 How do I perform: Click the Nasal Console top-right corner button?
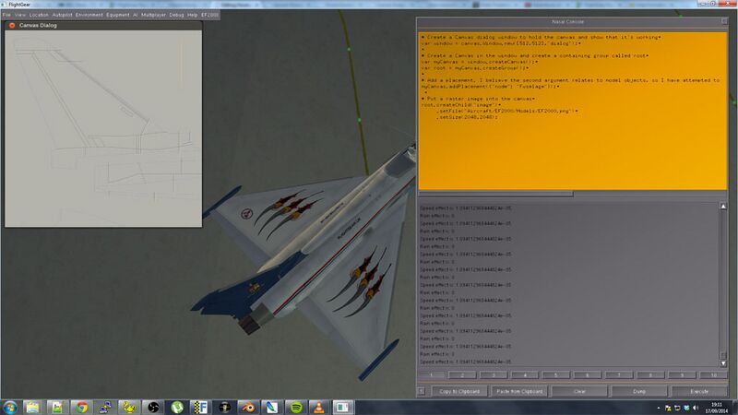click(724, 21)
